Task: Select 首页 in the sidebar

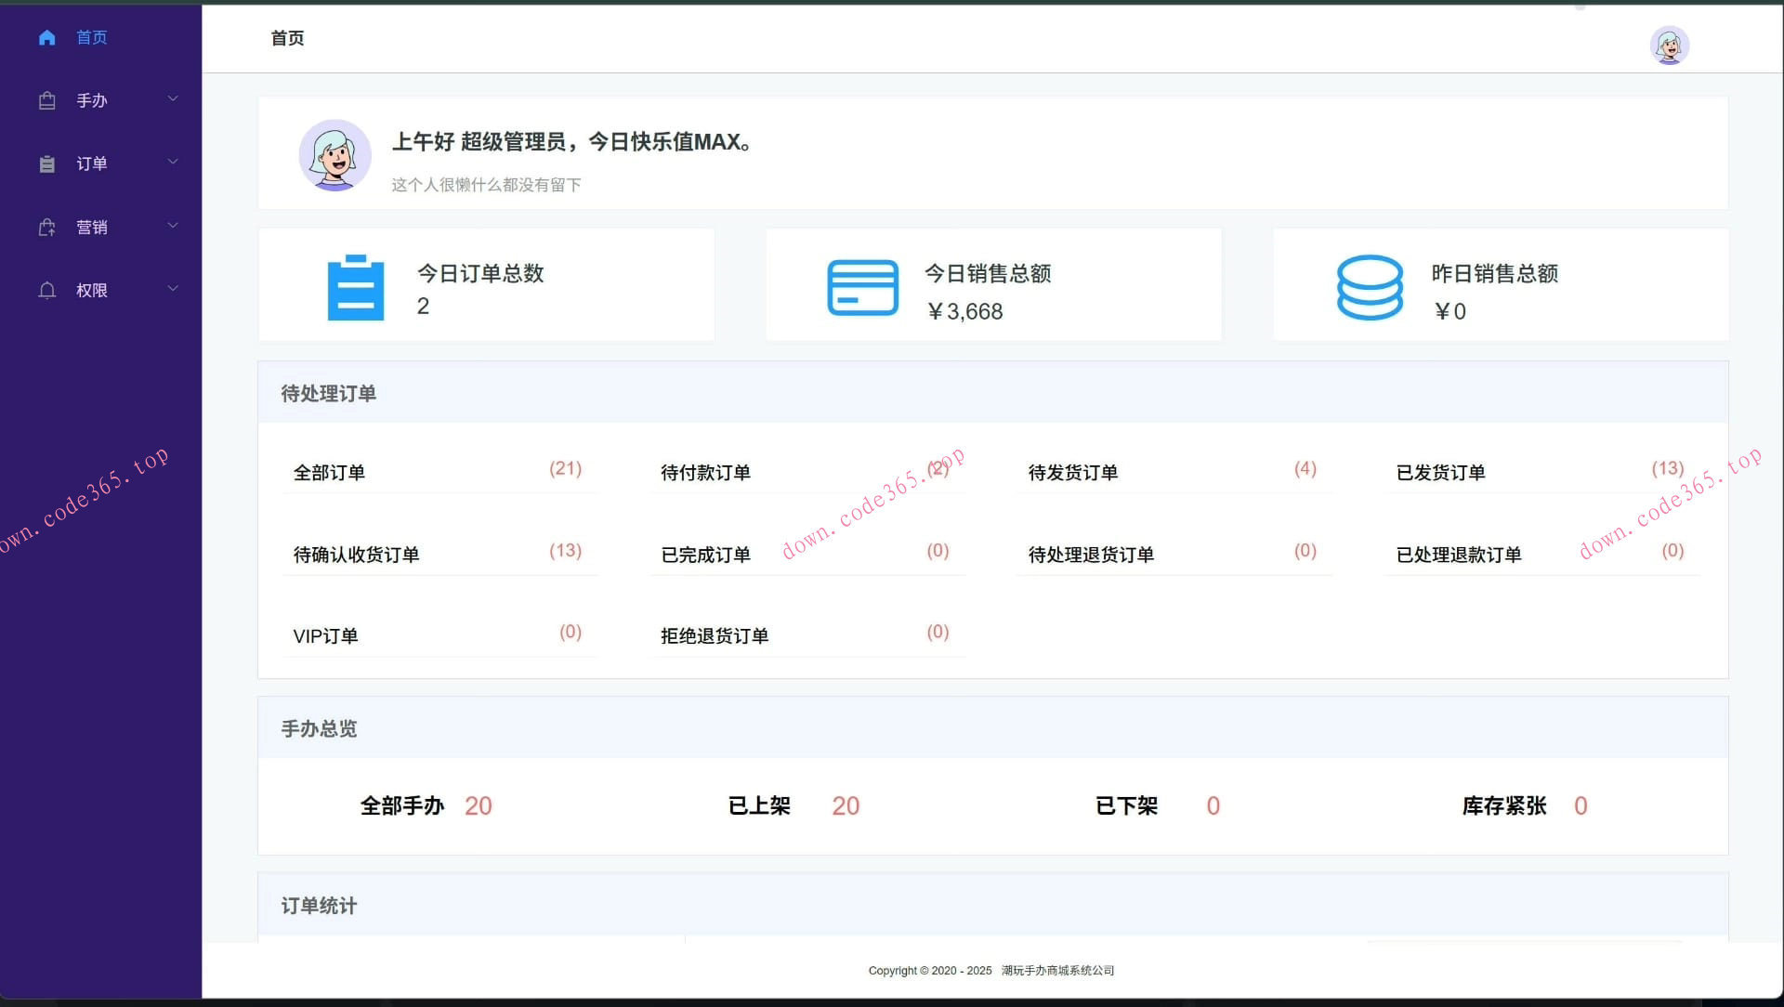Action: (x=92, y=37)
